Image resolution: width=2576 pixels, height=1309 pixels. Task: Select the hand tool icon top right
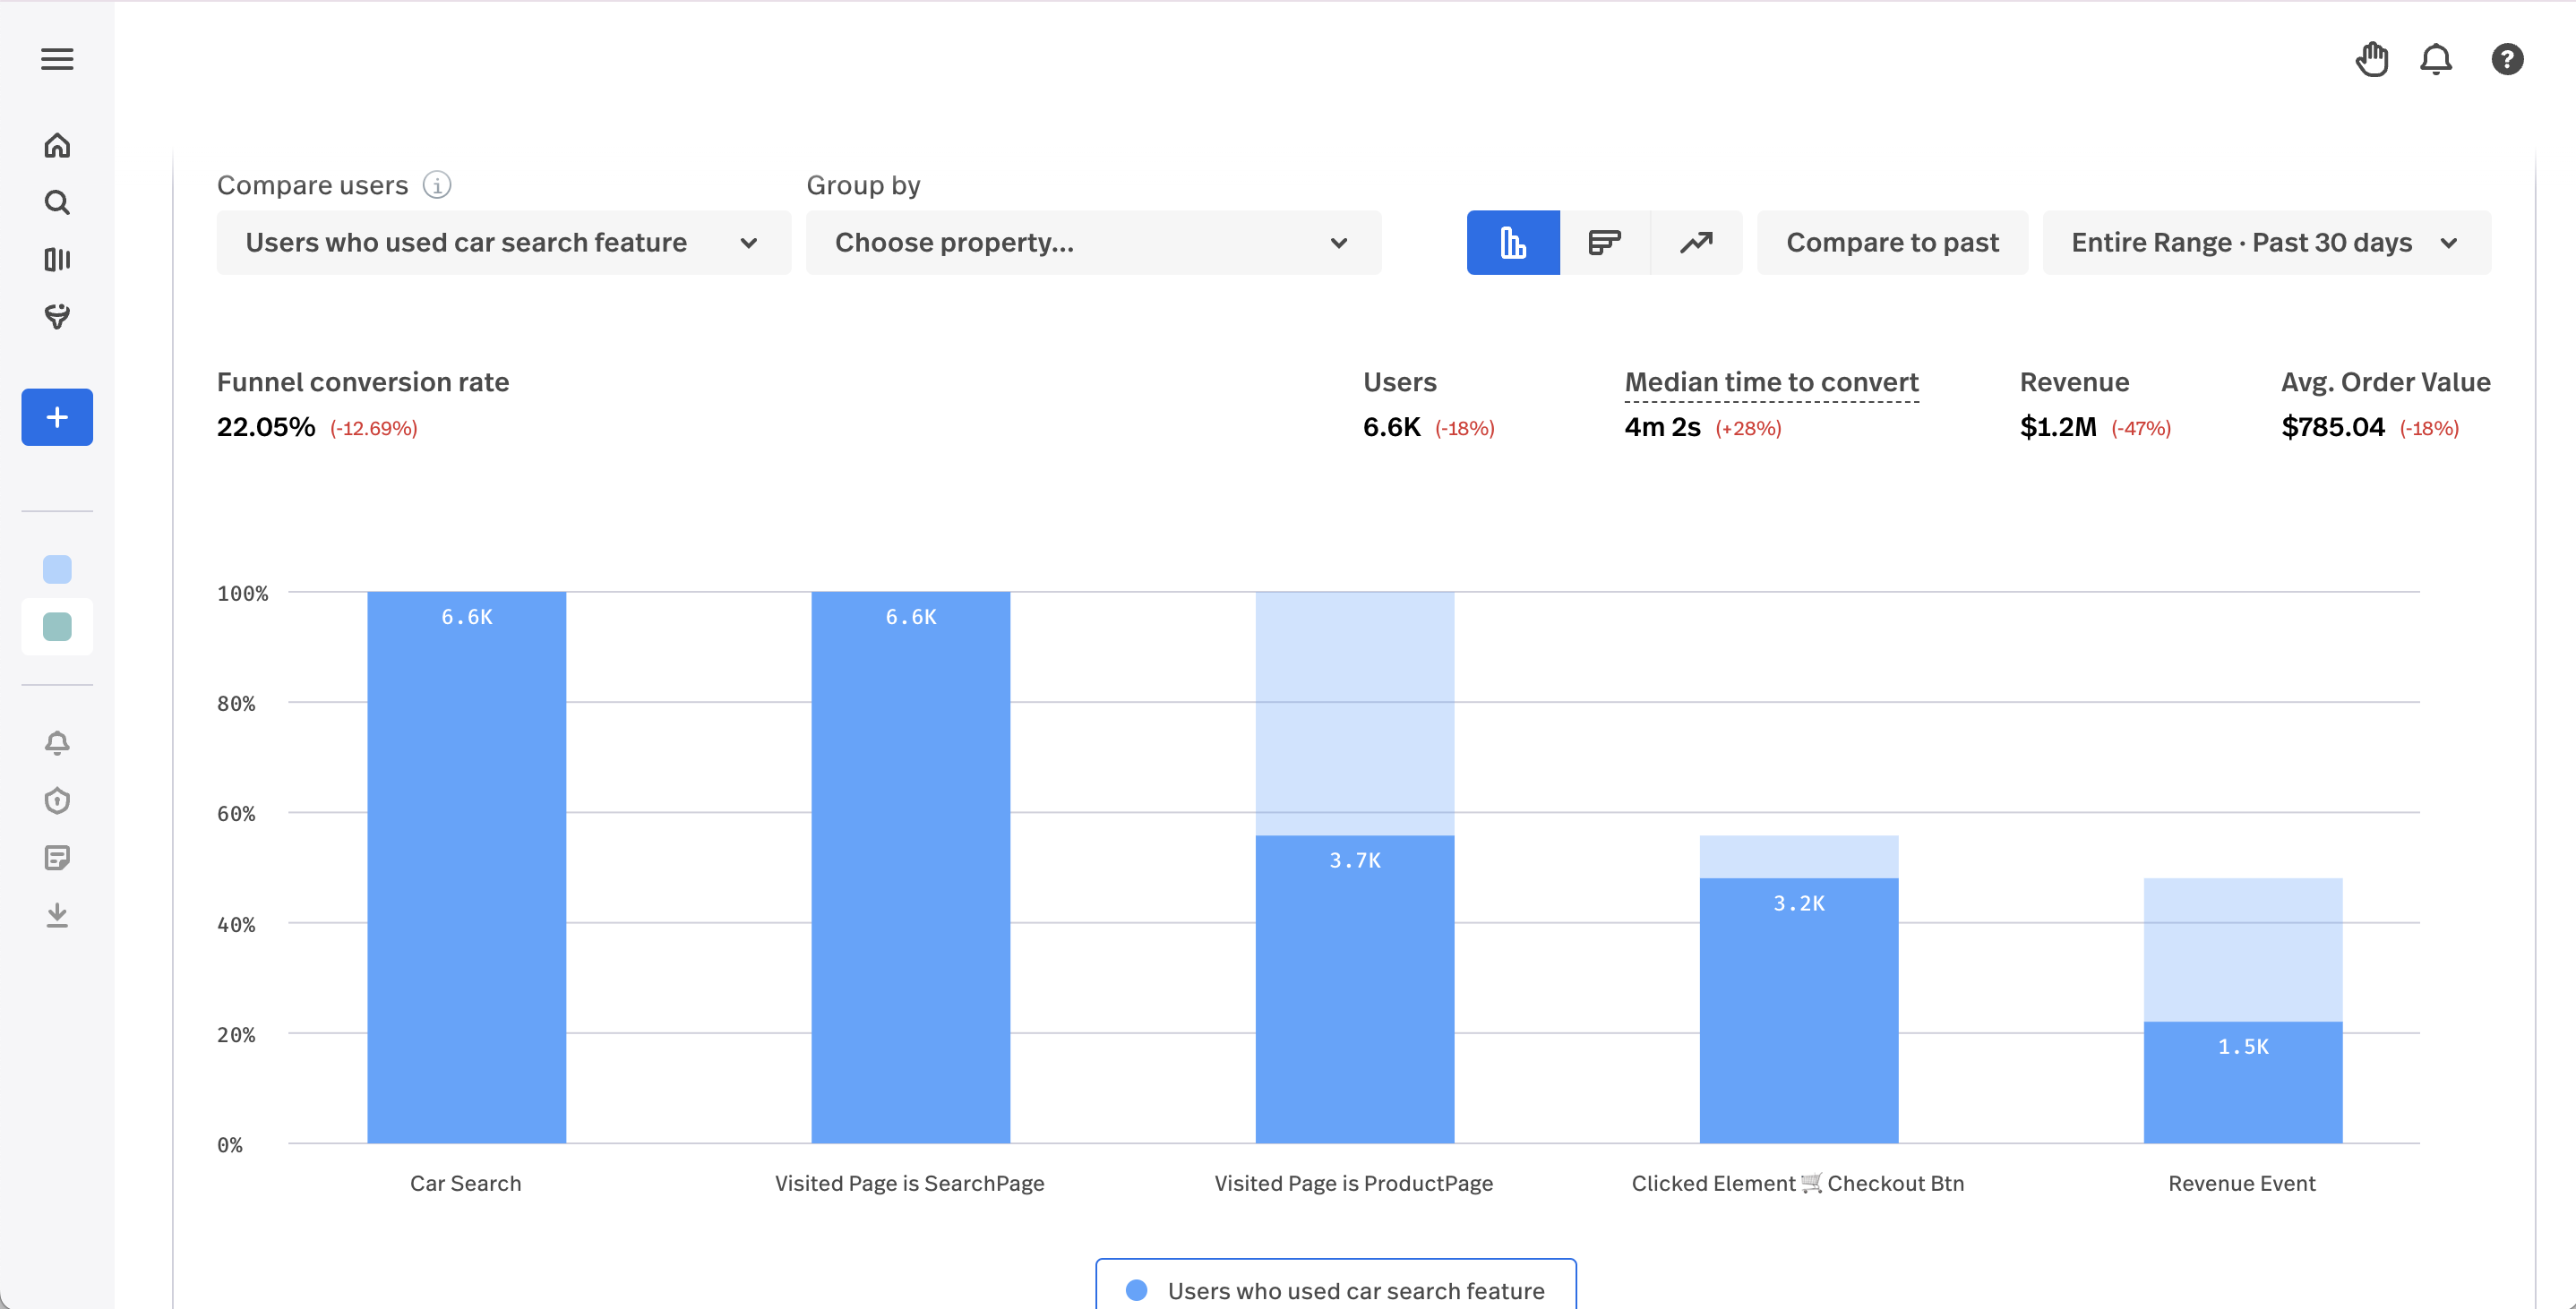point(2372,59)
